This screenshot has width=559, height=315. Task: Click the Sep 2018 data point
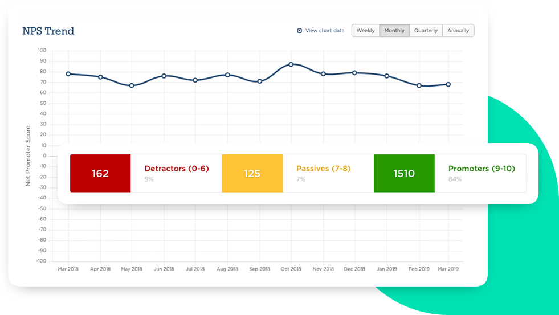click(259, 81)
